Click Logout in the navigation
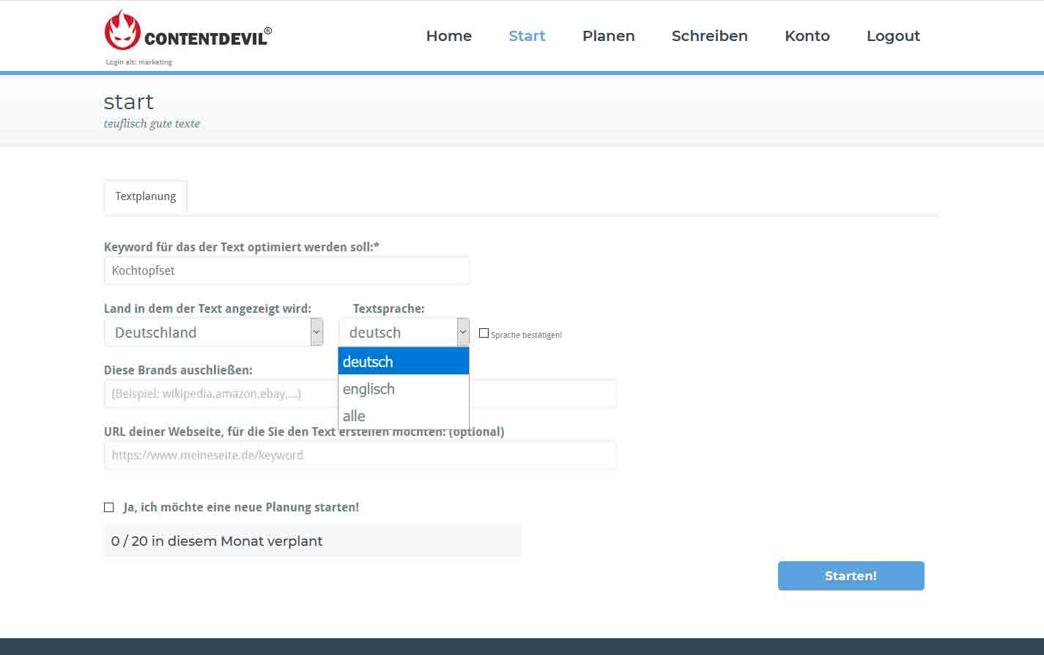 pos(892,36)
